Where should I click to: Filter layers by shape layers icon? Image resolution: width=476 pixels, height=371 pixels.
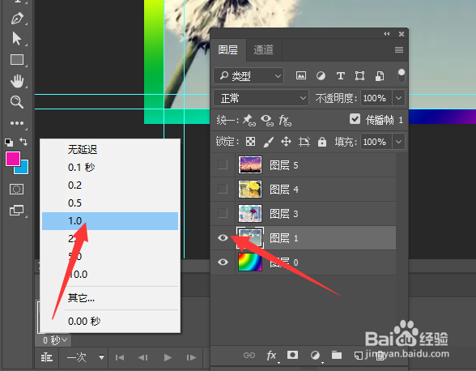point(359,75)
